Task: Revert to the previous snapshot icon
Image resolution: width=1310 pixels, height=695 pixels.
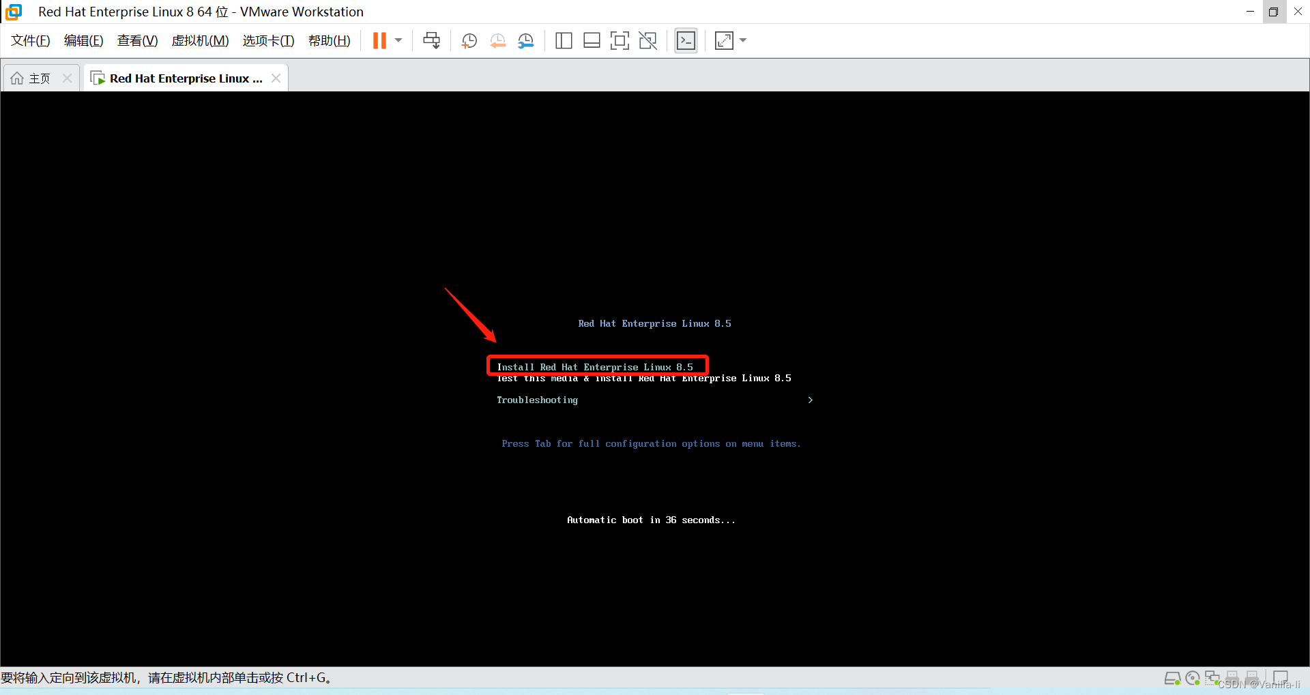Action: click(x=498, y=41)
